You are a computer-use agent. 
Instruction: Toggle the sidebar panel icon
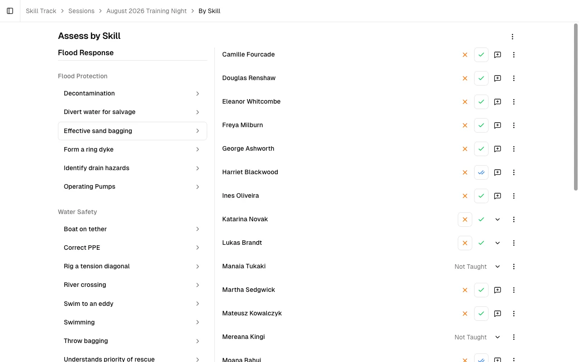click(10, 11)
